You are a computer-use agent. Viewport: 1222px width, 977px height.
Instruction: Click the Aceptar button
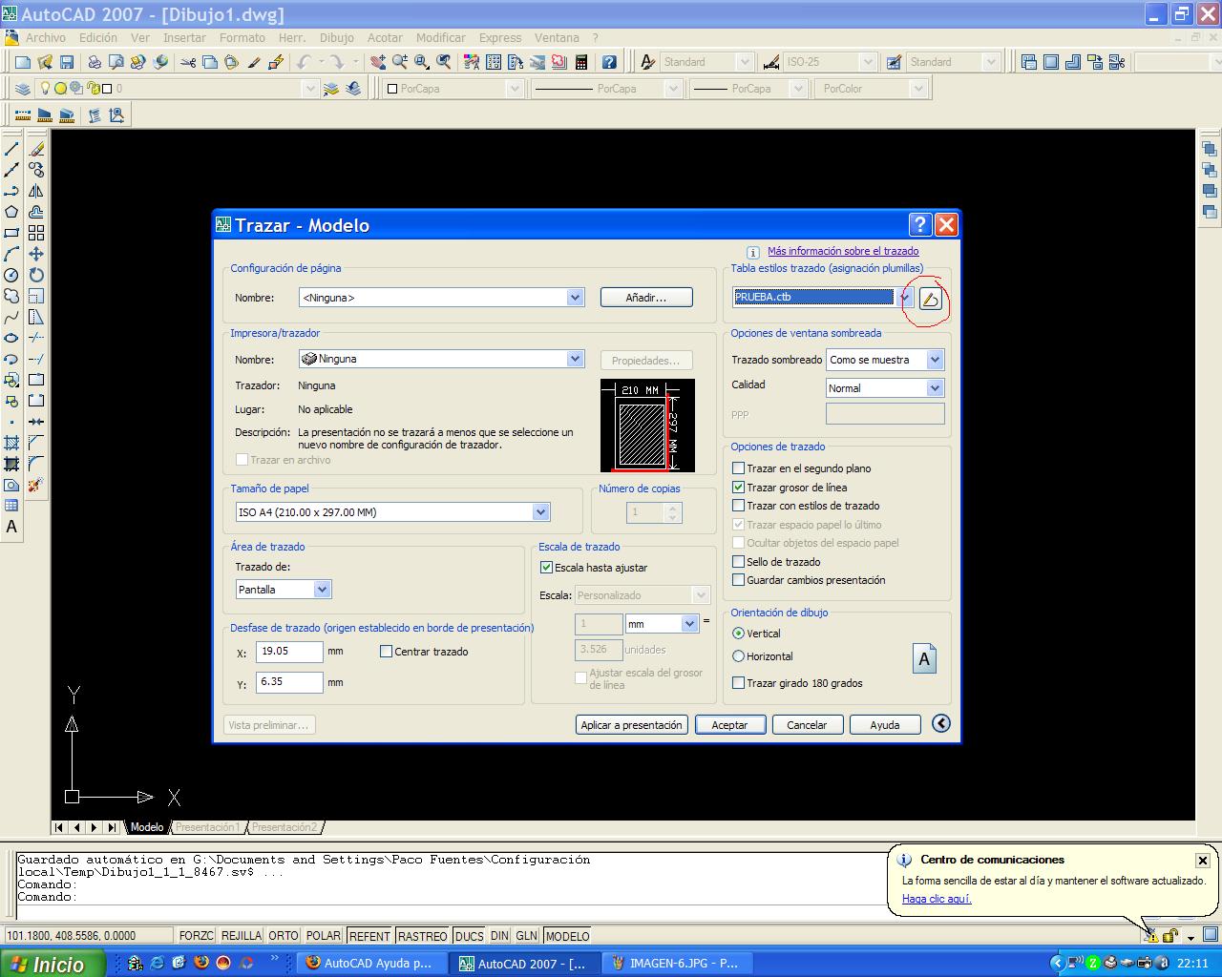point(729,725)
